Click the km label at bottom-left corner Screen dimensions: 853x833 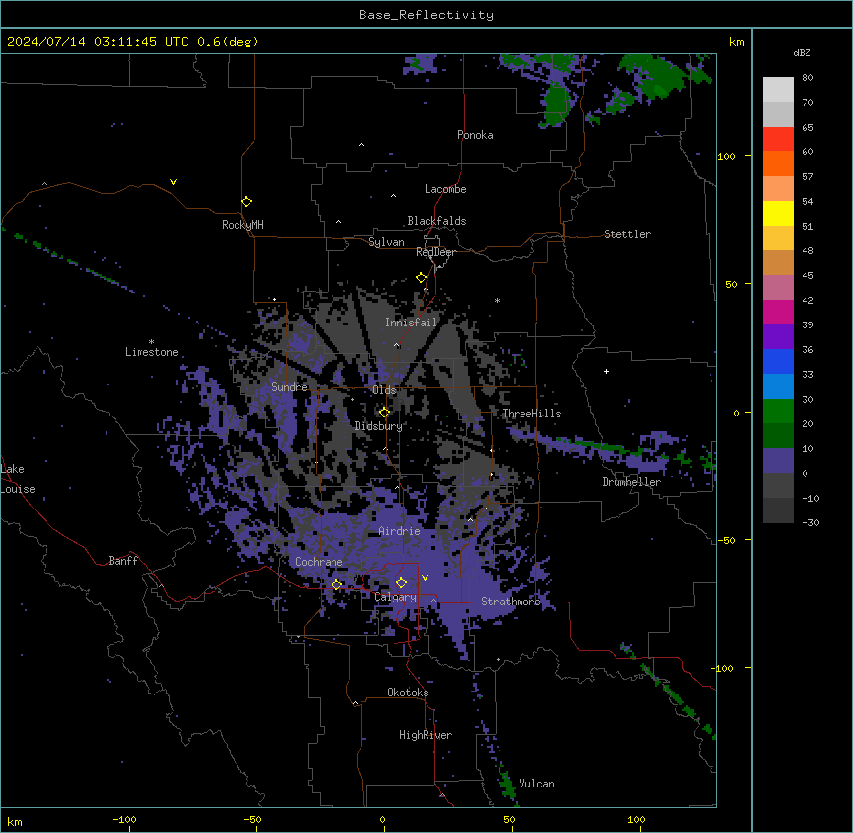(15, 821)
